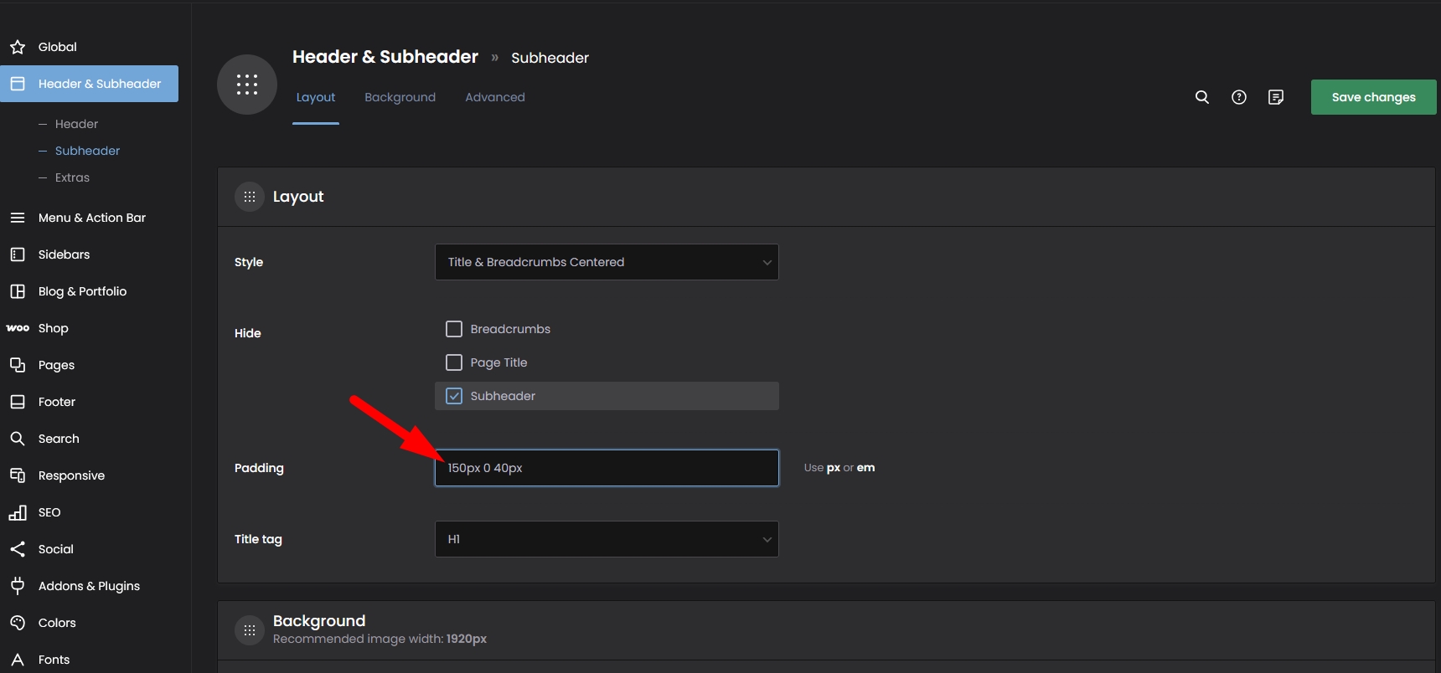Enable the Hide Breadcrumbs checkbox
The image size is (1441, 673).
[x=454, y=329]
